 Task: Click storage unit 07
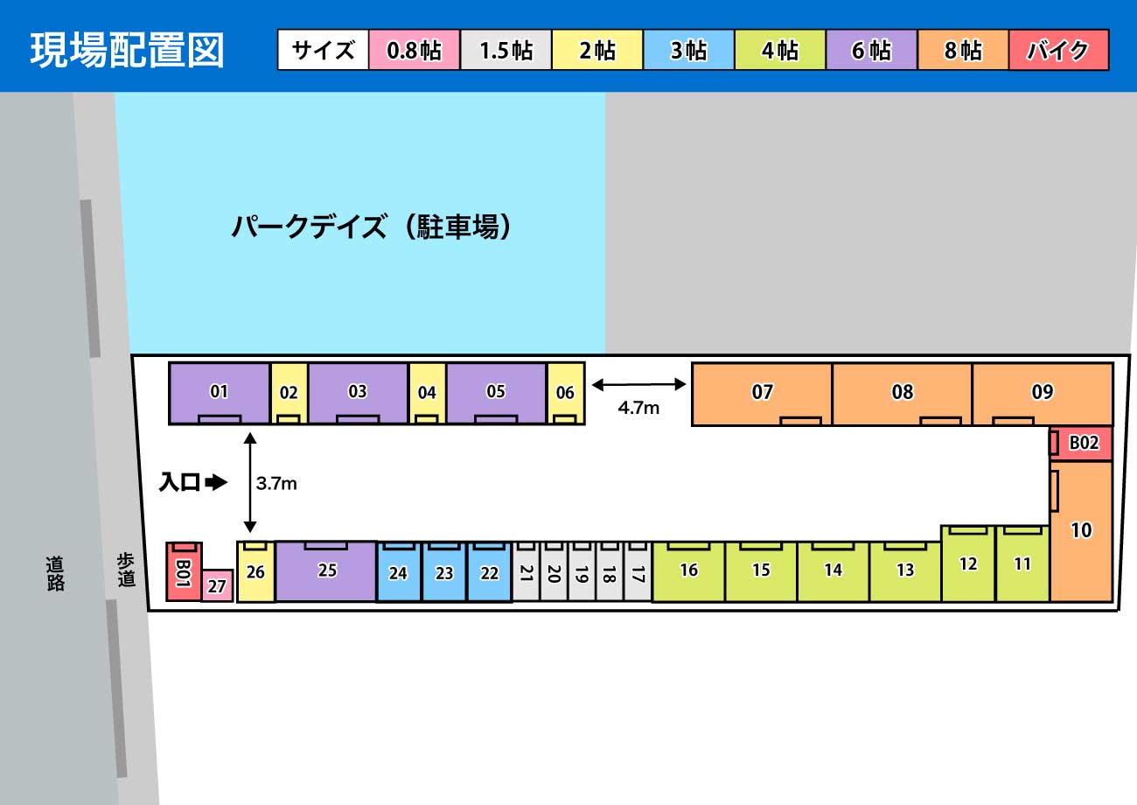coord(762,392)
